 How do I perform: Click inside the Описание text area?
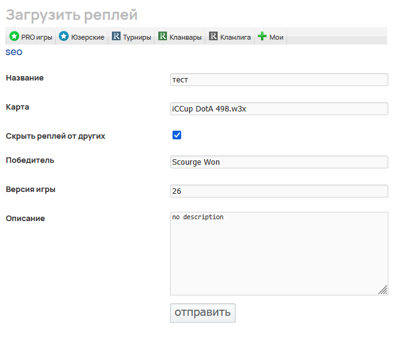(279, 253)
